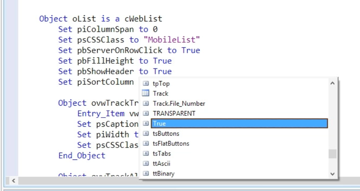This screenshot has height=191, width=360.
Task: Click the icon beside tsButtons
Action: (x=146, y=133)
